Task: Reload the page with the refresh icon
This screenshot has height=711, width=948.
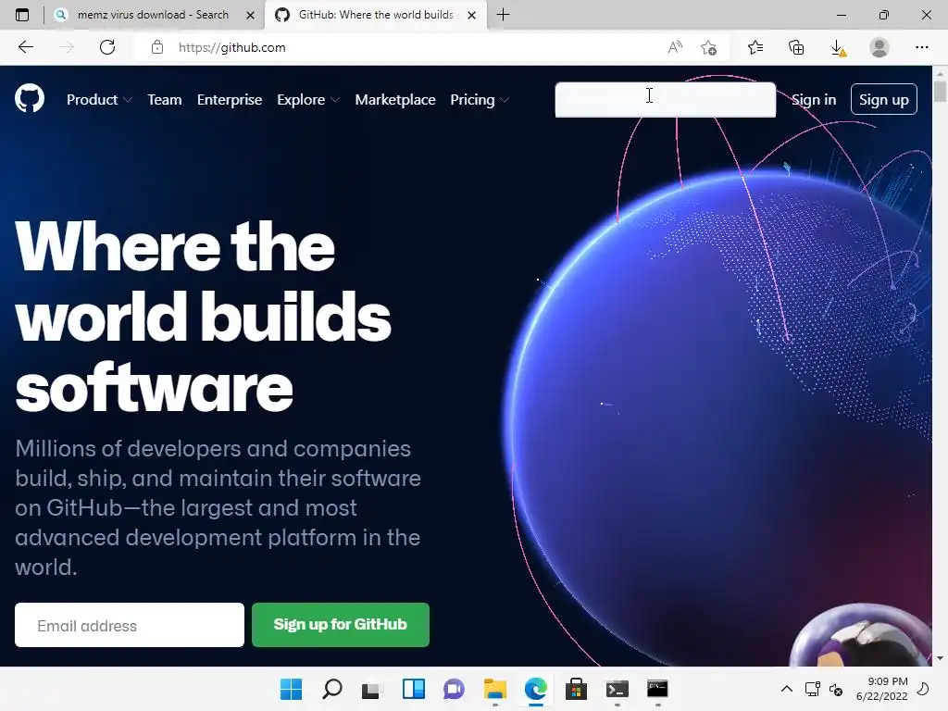Action: (x=107, y=47)
